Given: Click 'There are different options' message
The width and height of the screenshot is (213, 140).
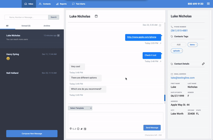Looking at the screenshot, I should 85,78.
